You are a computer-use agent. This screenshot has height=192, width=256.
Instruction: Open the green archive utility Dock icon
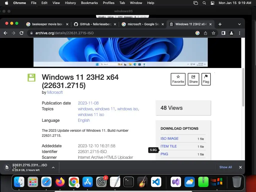point(203,182)
